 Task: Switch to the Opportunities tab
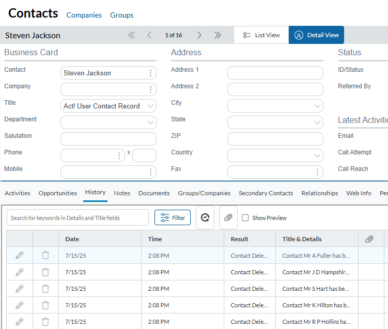(x=58, y=193)
